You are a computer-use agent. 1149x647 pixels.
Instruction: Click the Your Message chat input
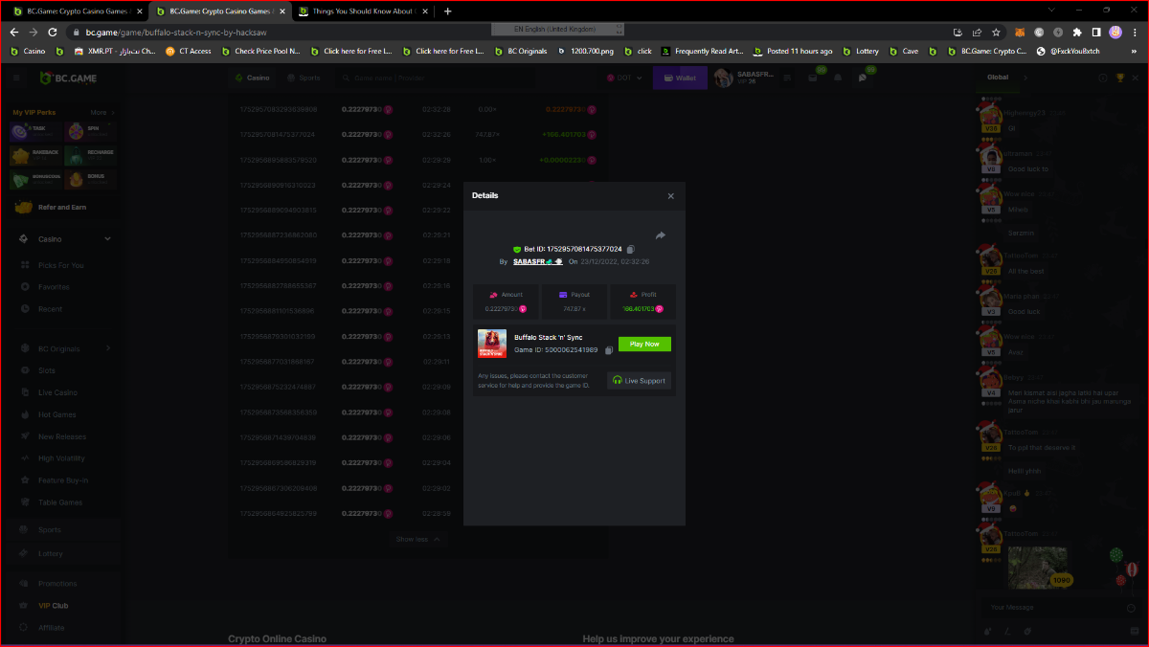1048,608
